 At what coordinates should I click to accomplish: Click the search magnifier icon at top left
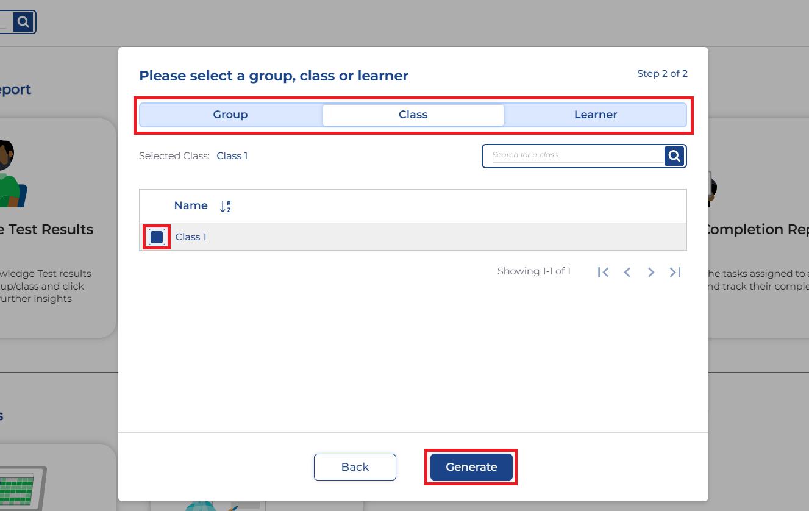click(24, 21)
